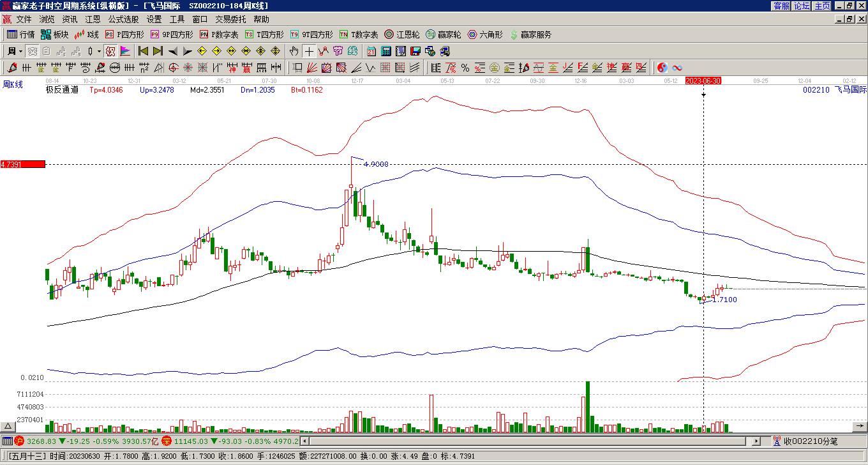Open the 资讯 menu
Screen dimensions: 868x465
pyautogui.click(x=70, y=20)
